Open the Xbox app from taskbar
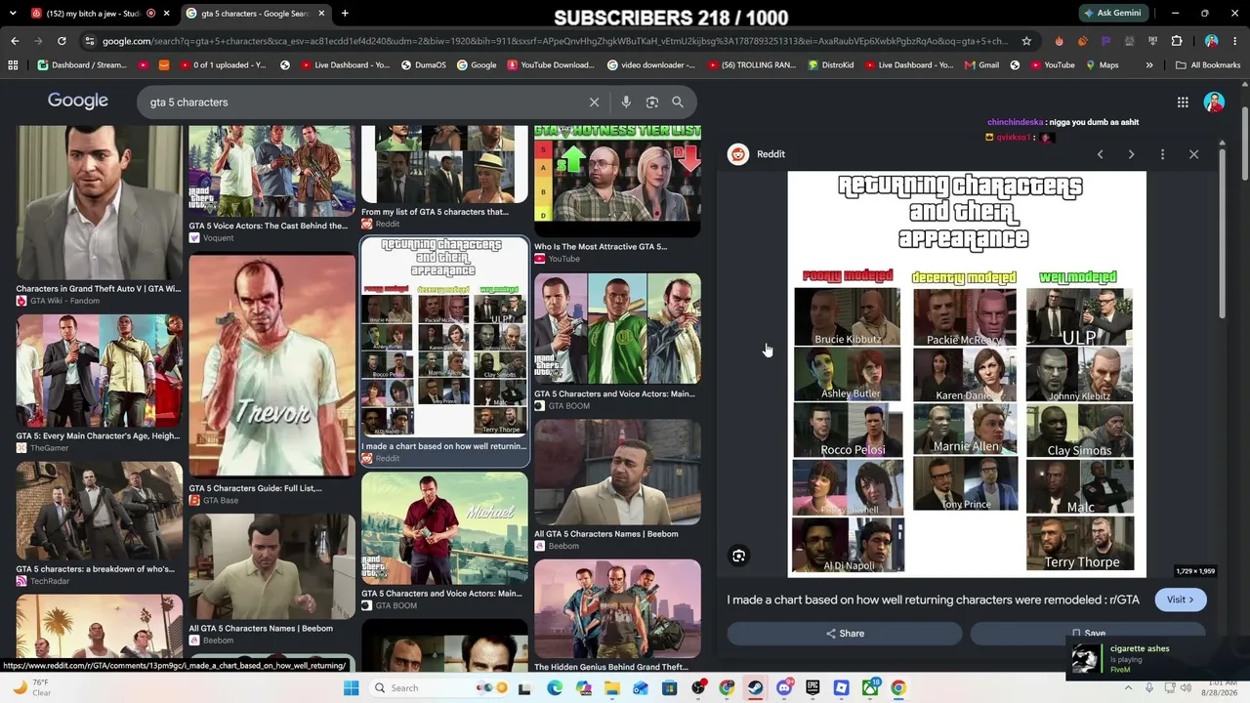Viewport: 1250px width, 703px height. (x=870, y=688)
